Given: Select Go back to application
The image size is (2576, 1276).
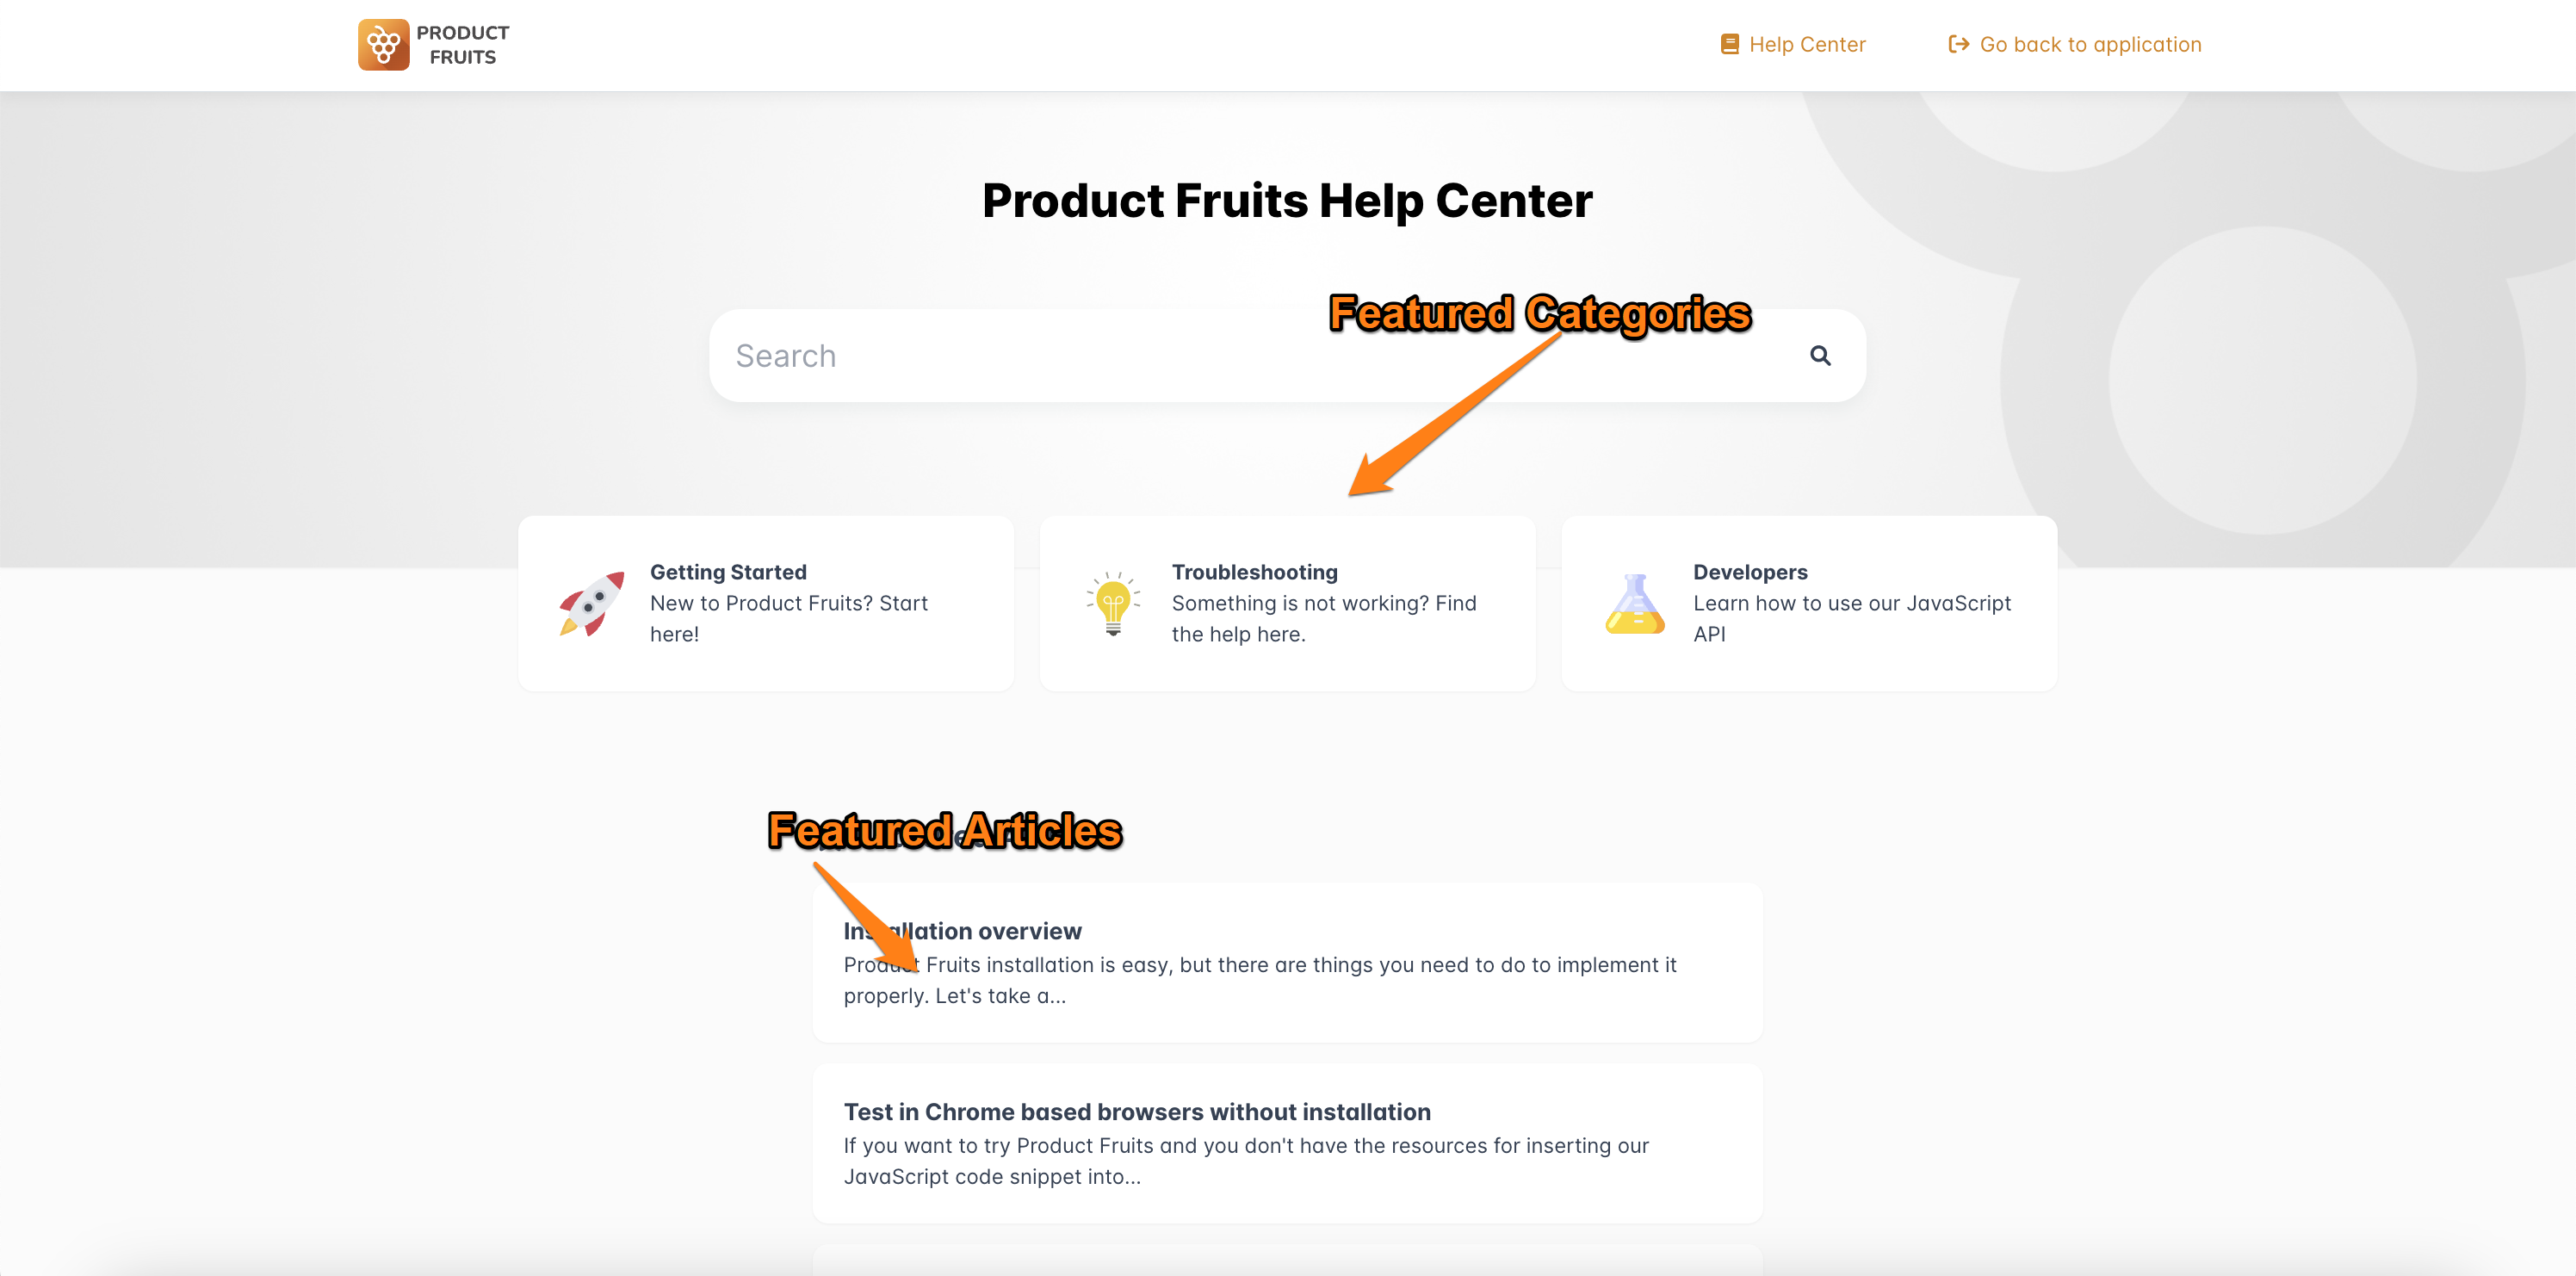Looking at the screenshot, I should click(x=2089, y=44).
